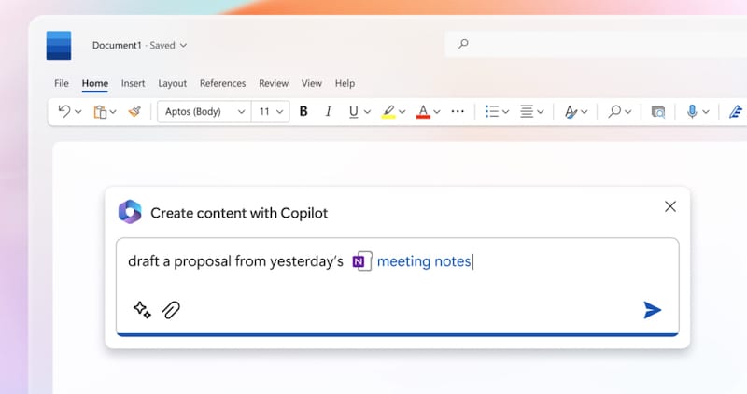Open the font size 11 dropdown
The width and height of the screenshot is (747, 394).
[x=271, y=111]
